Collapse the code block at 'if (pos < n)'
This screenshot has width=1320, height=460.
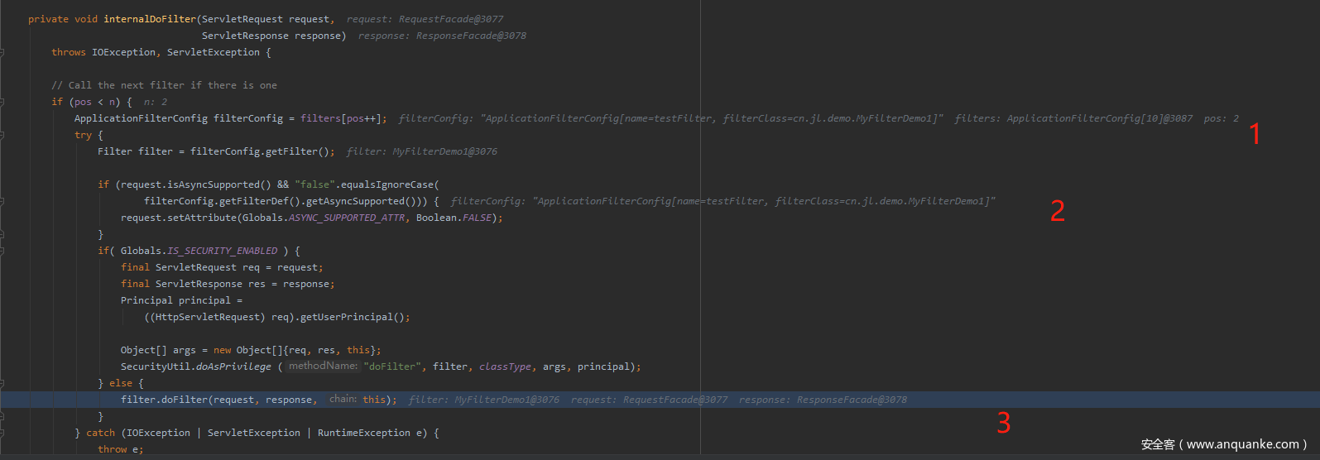[2, 102]
